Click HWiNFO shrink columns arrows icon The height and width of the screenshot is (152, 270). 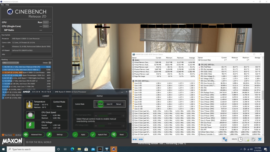coord(141,139)
